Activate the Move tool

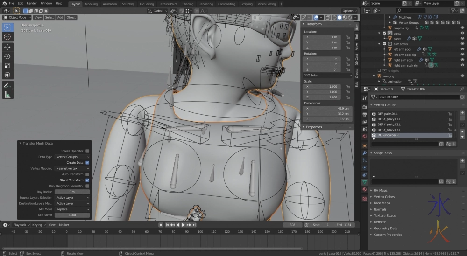7,47
